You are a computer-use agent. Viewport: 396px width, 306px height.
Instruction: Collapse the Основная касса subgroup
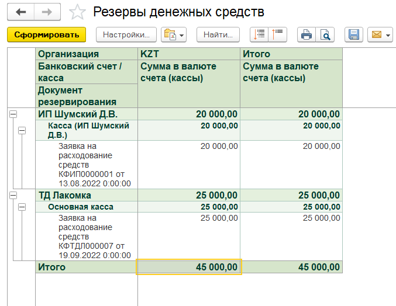tap(22, 207)
